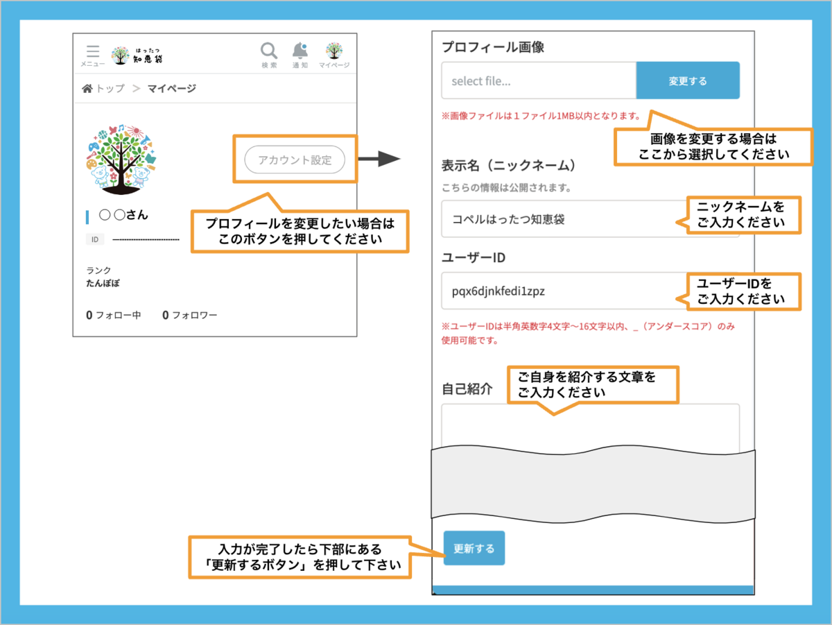Image resolution: width=832 pixels, height=625 pixels.
Task: Open search with the magnifying glass icon
Action: coord(269,54)
